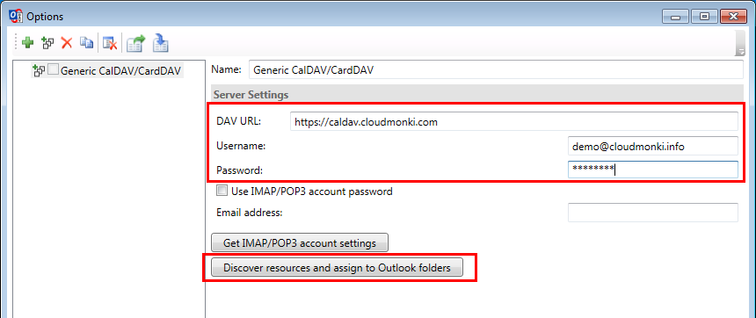This screenshot has height=318, width=756.
Task: Export profiles using green arrow icon
Action: click(x=135, y=43)
